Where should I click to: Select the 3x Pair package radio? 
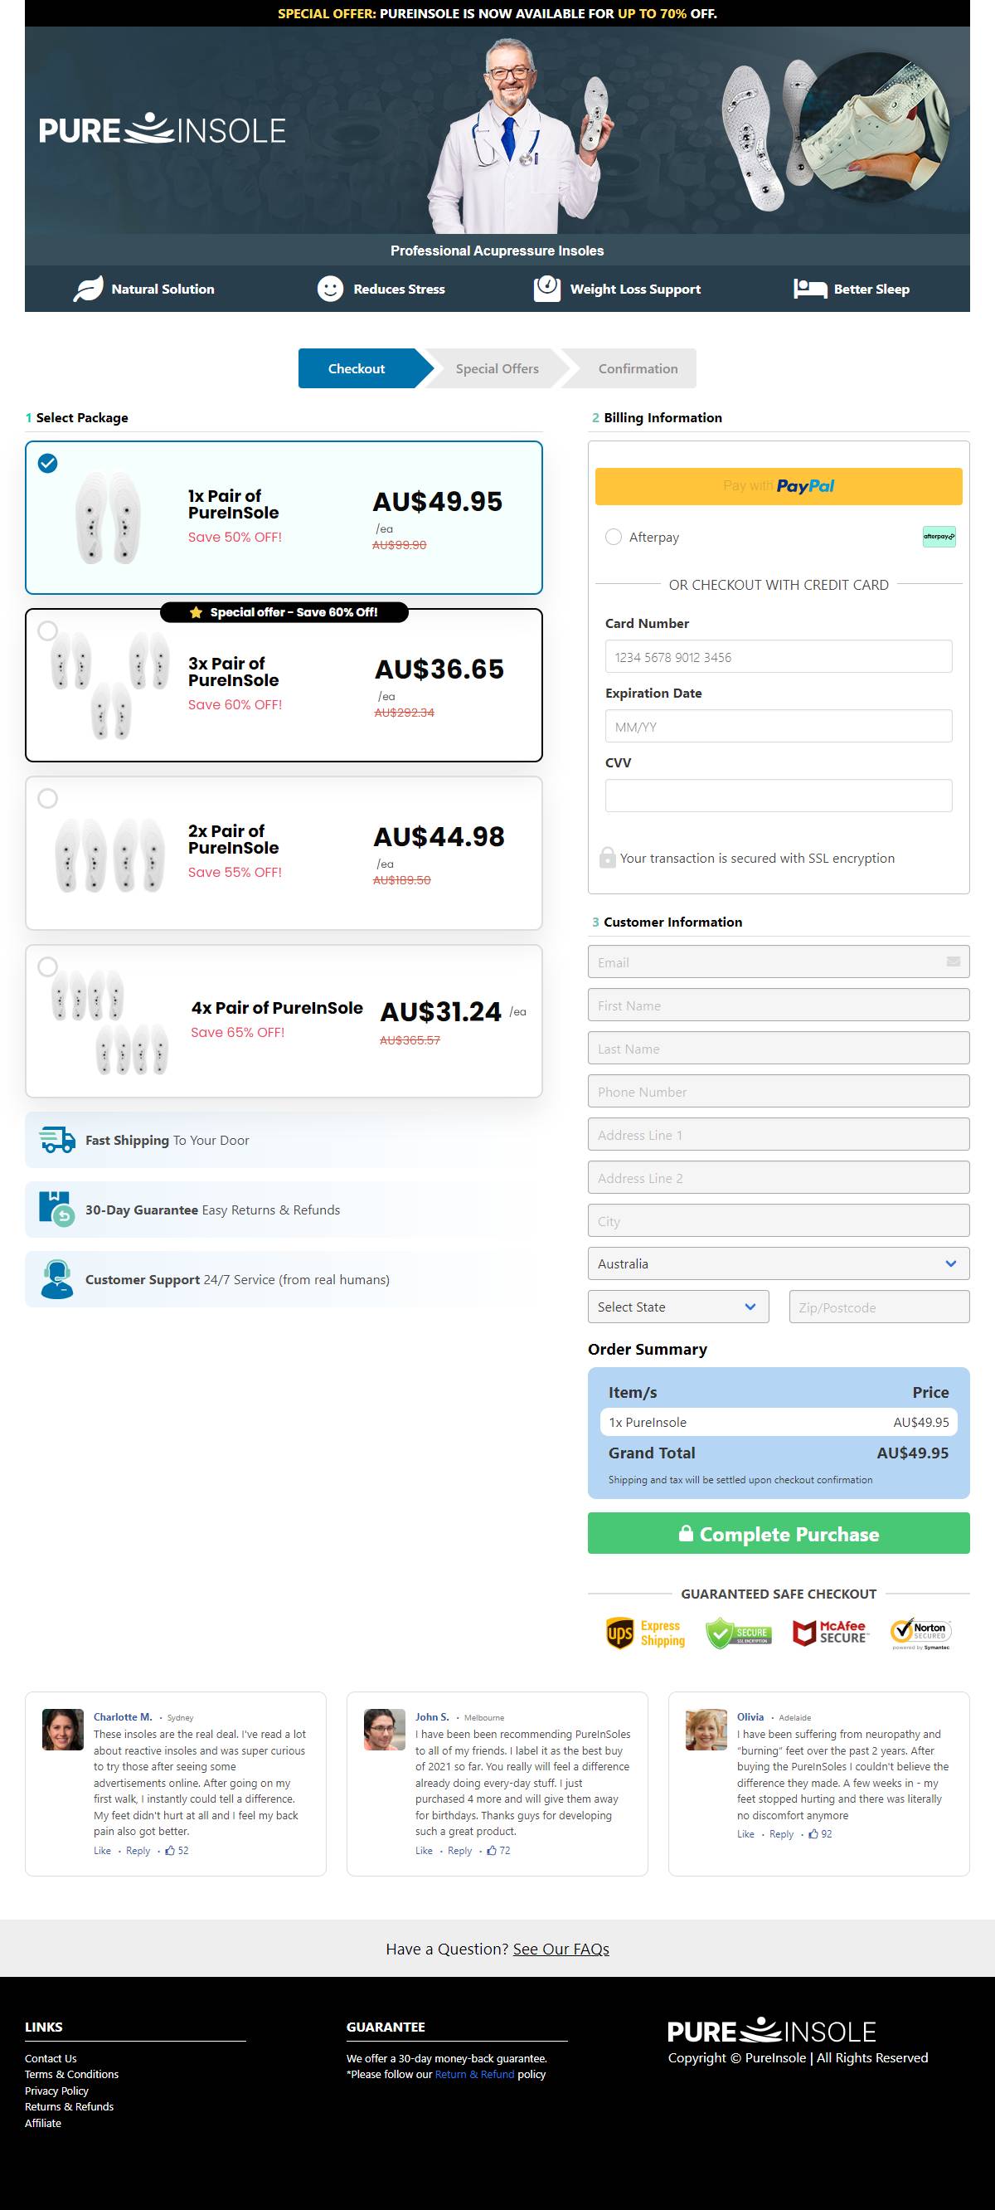(x=48, y=630)
